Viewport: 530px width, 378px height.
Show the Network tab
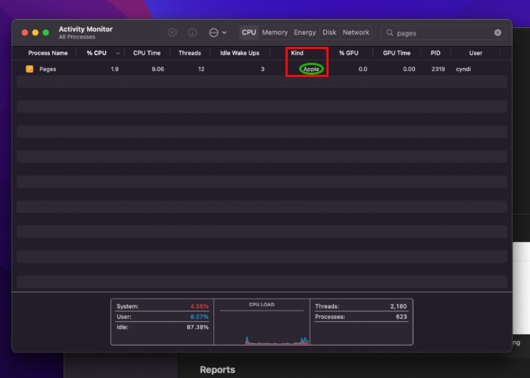356,33
